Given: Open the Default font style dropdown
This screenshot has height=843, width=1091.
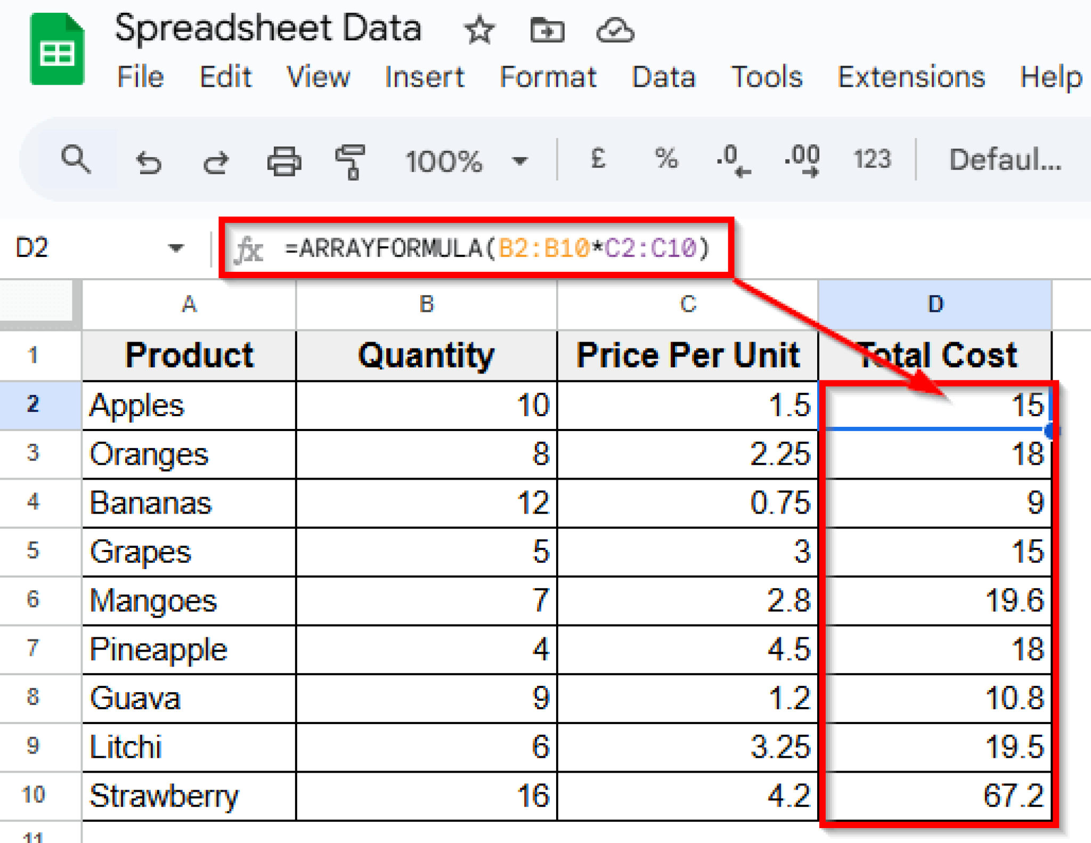Looking at the screenshot, I should (x=1004, y=160).
